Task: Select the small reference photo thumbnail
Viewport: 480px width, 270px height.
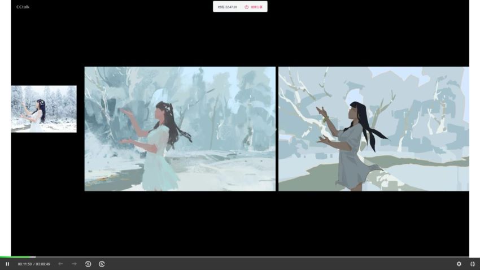Action: pos(44,109)
